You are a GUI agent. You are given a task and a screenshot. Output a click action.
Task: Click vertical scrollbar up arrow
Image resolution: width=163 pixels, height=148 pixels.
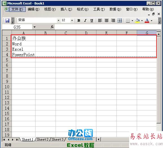click(x=159, y=34)
